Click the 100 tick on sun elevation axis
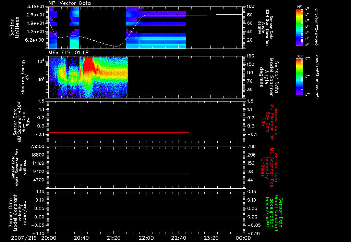 tap(251, 6)
